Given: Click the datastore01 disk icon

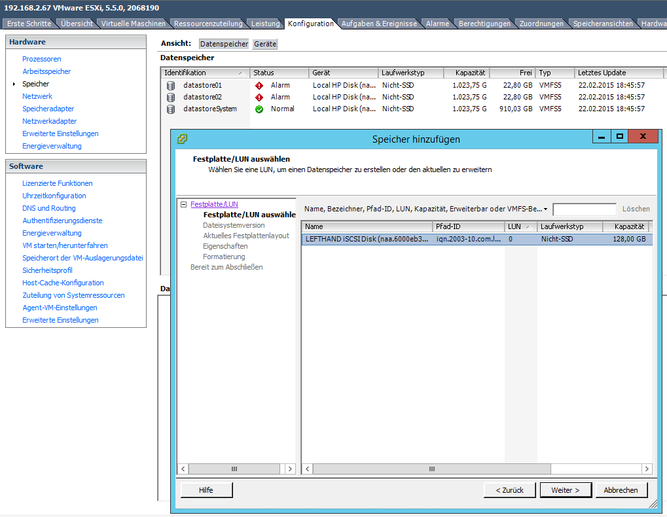Looking at the screenshot, I should pyautogui.click(x=171, y=85).
